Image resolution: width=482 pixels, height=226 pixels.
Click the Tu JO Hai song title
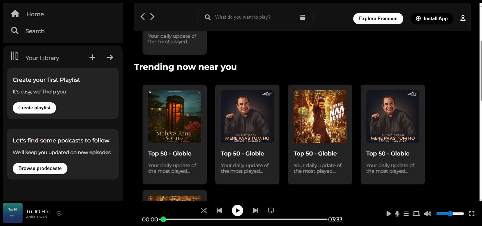(x=38, y=212)
